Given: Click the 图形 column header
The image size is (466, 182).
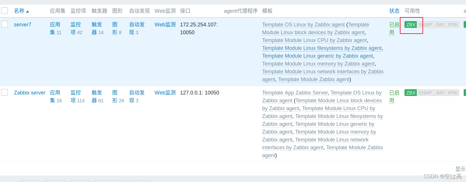Looking at the screenshot, I should point(117,11).
